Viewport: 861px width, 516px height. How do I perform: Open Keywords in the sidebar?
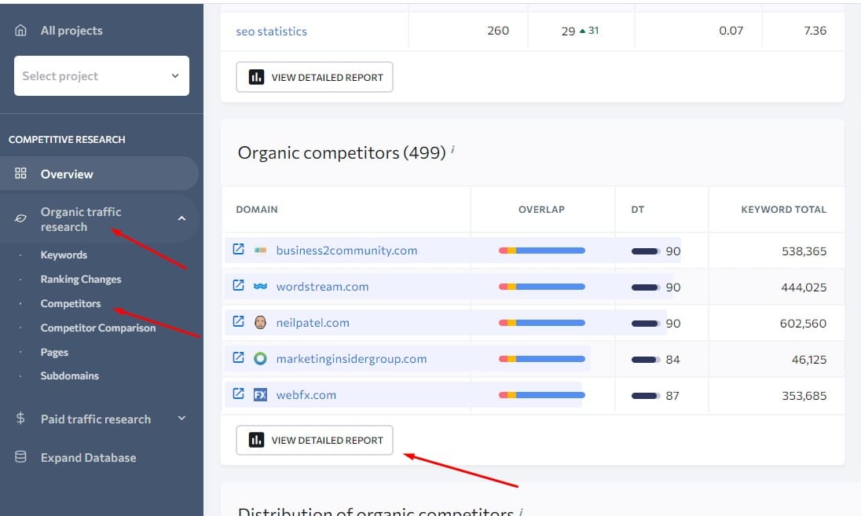[64, 254]
